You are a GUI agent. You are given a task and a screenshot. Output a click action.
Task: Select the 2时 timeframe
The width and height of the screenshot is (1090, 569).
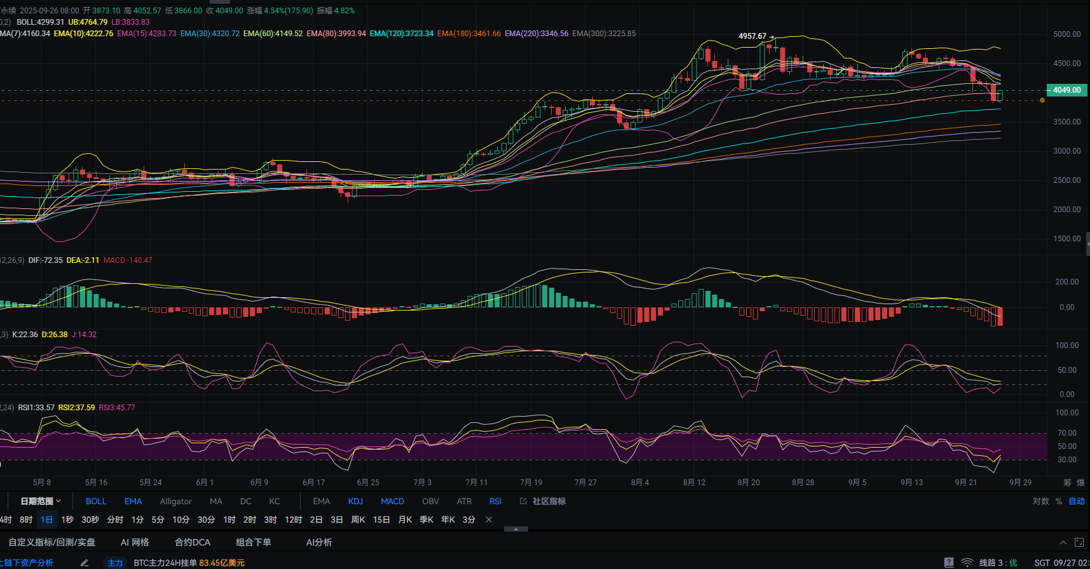click(250, 519)
